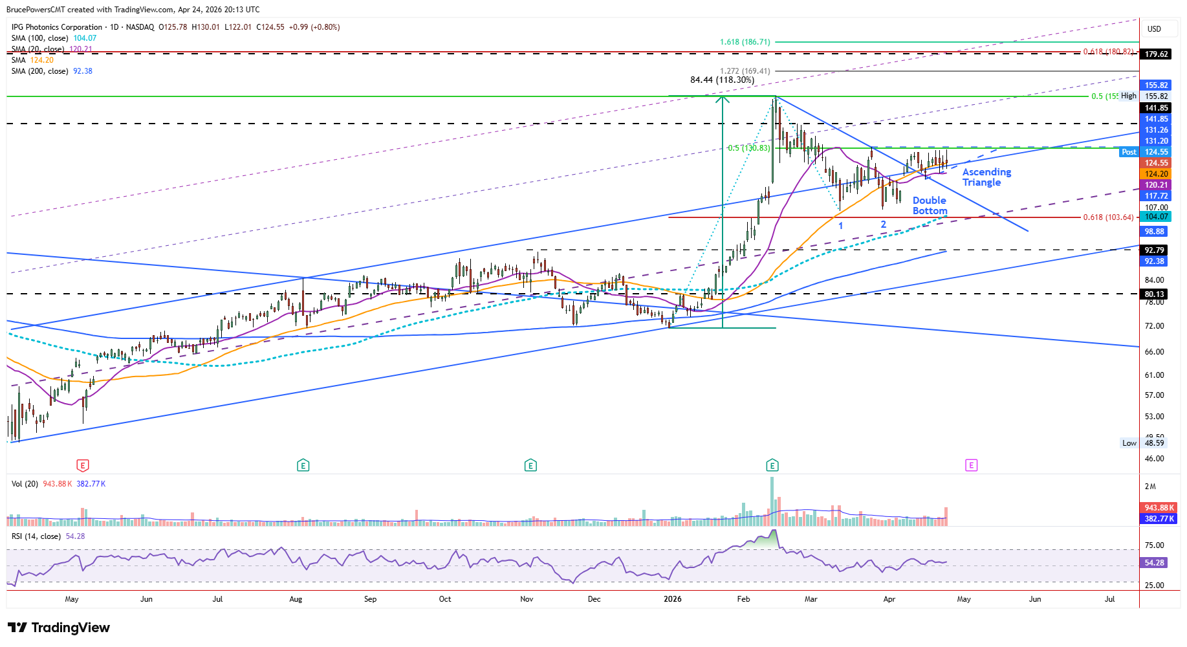Click the 98.88 price axis label
Viewport: 1187px width, 647px height.
click(x=1155, y=232)
